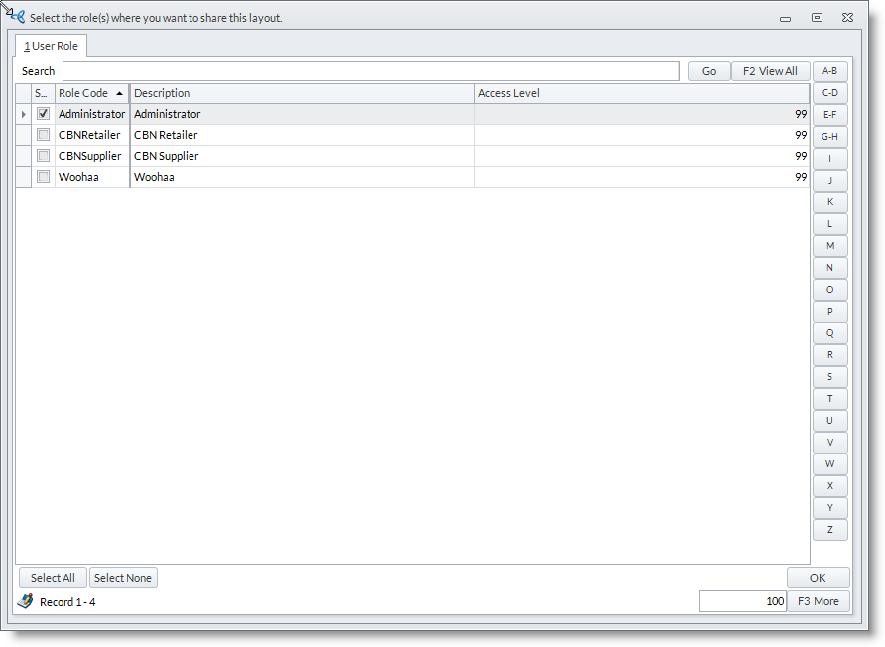The height and width of the screenshot is (647, 885).
Task: Filter roles by the Y index button
Action: (829, 507)
